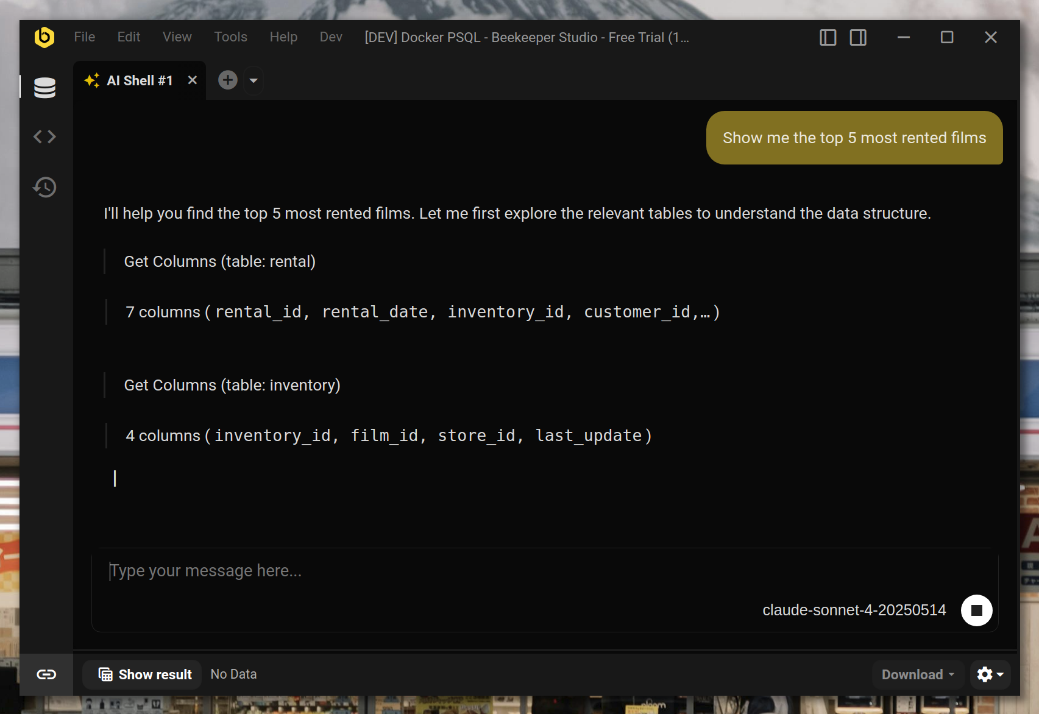The width and height of the screenshot is (1039, 714).
Task: Open the database entities sidebar icon
Action: (x=45, y=88)
